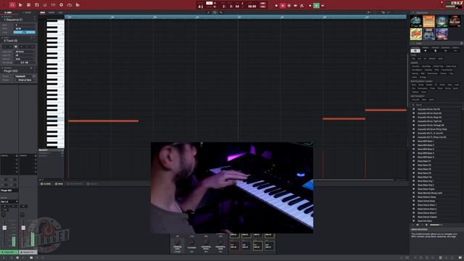Select 'Acoustic Kit-Ac Vintage Kit' in browser list
This screenshot has height=261, width=464.
(431, 125)
